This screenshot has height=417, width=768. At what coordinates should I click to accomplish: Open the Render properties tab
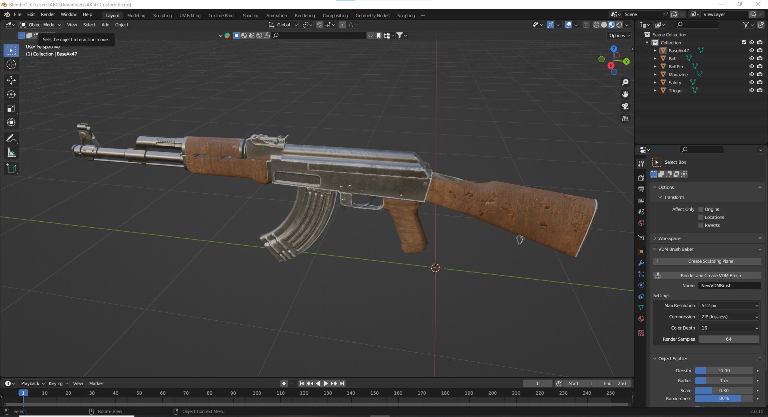(641, 178)
